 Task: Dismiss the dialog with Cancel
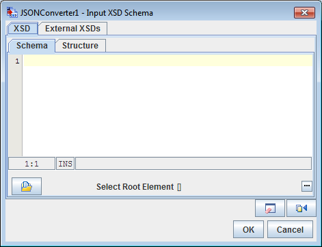click(x=290, y=229)
